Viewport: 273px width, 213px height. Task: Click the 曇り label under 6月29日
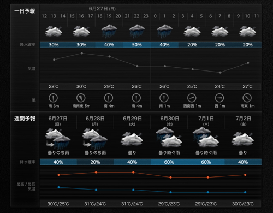click(x=132, y=152)
